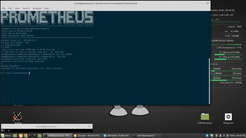Click the Bluetooth tray icon
This screenshot has height=138, width=246.
(x=216, y=135)
